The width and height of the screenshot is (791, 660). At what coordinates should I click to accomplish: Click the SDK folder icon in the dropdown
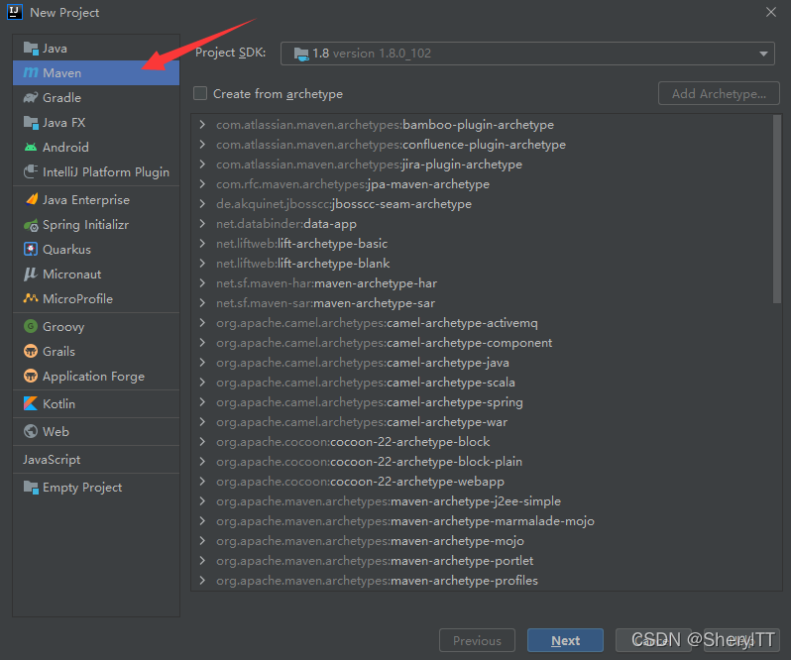click(301, 54)
